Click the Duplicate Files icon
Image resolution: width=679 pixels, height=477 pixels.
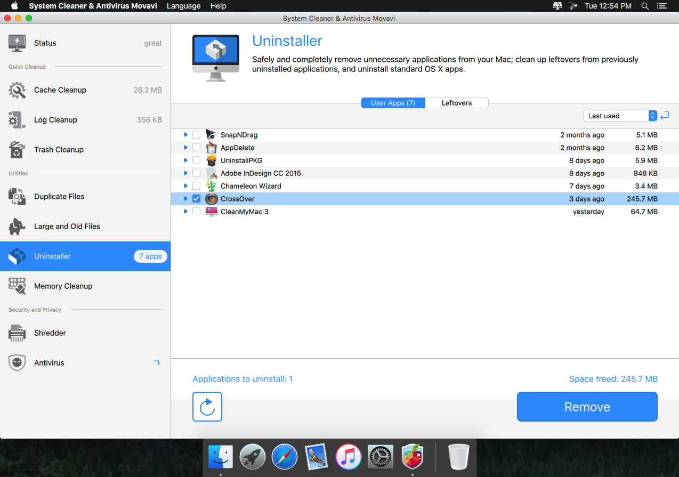pos(17,197)
